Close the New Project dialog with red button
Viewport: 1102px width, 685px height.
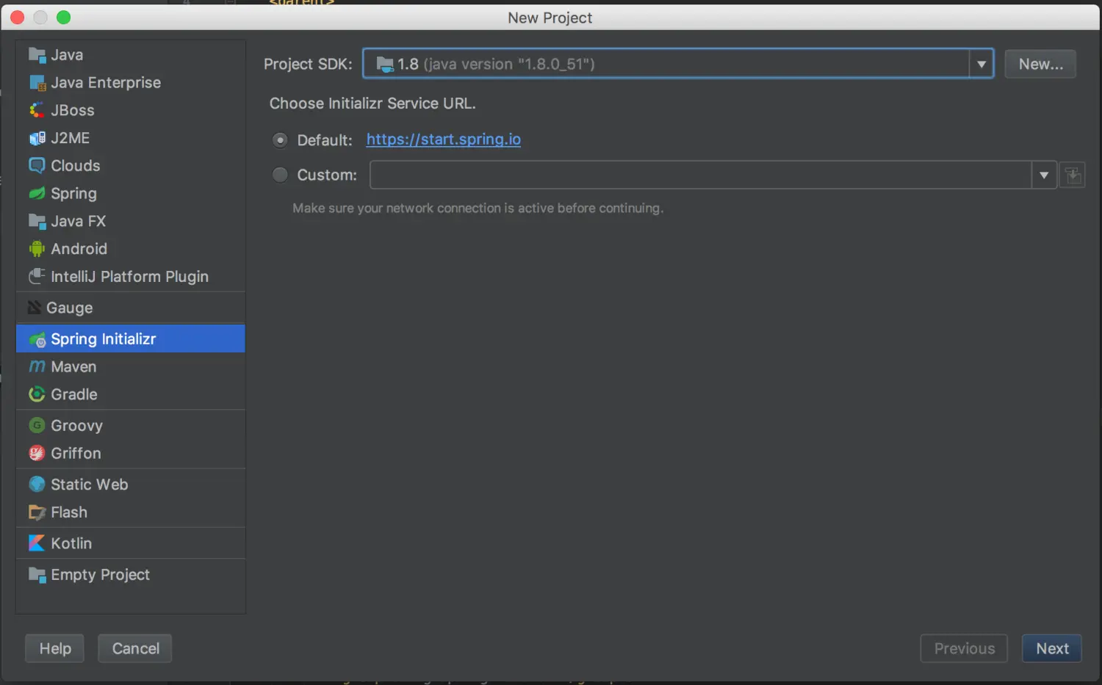17,18
